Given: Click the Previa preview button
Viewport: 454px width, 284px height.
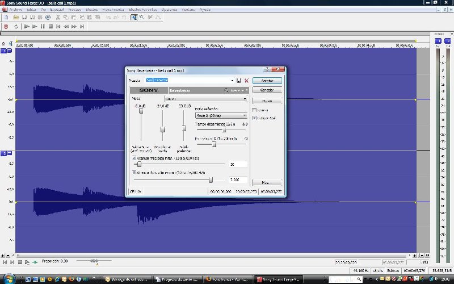Looking at the screenshot, I should point(267,101).
